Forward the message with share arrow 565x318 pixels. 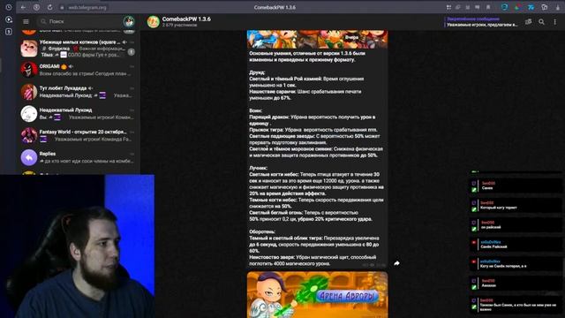pos(396,263)
